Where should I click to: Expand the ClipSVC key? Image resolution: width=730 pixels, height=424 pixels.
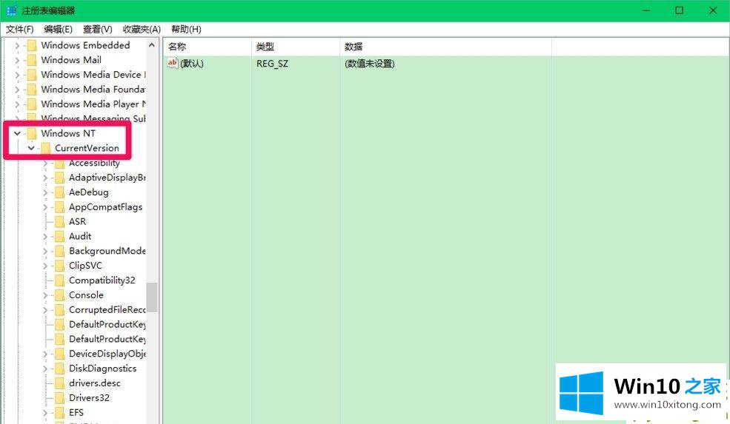point(45,266)
